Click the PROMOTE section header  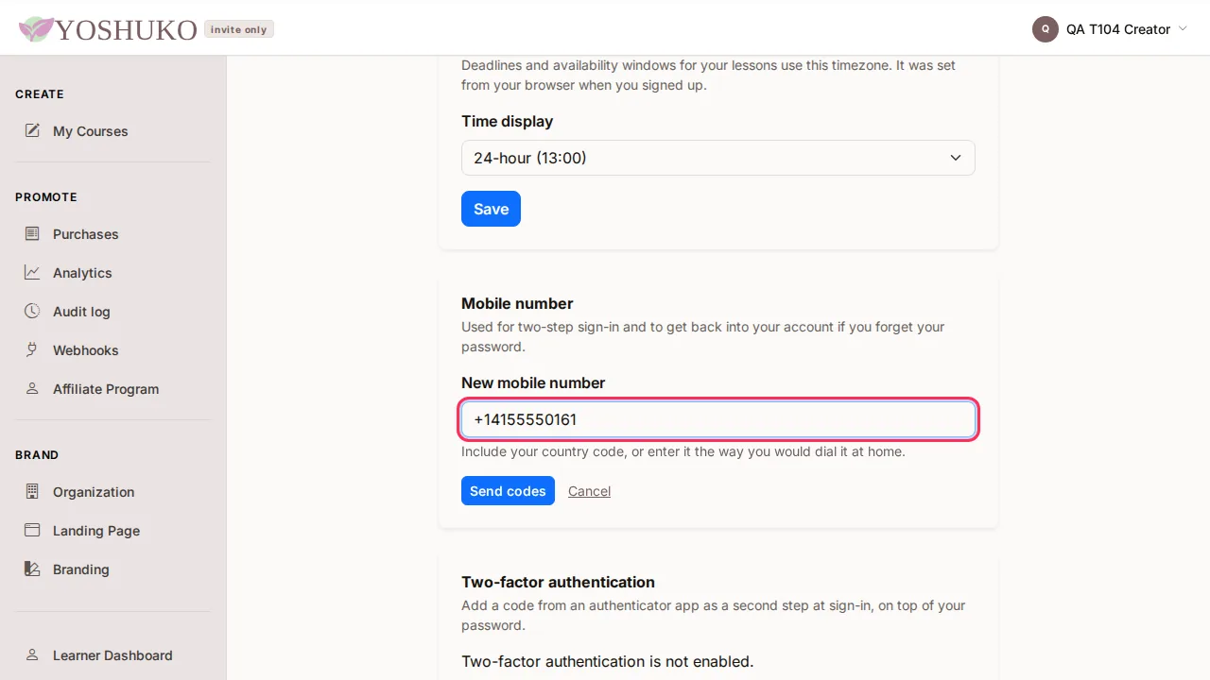coord(46,197)
